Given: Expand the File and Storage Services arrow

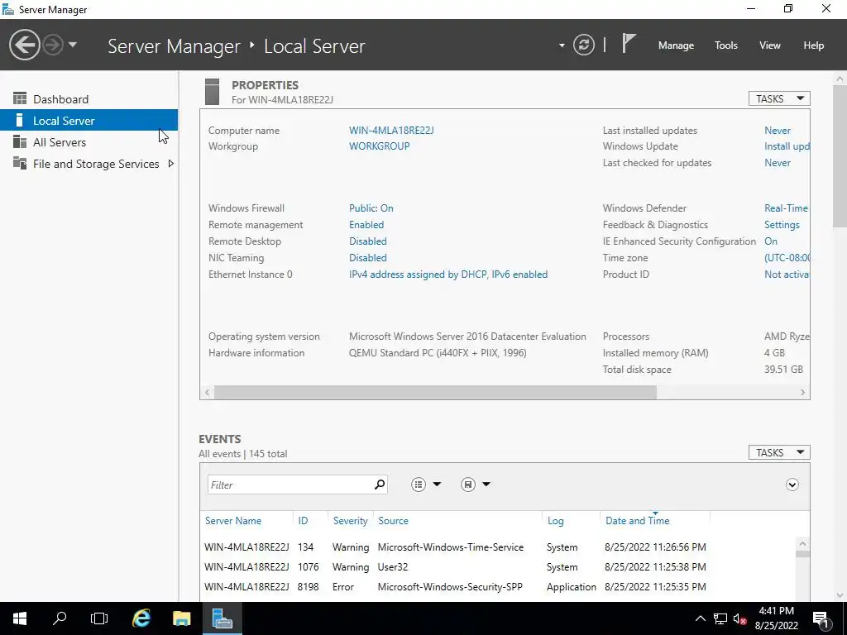Looking at the screenshot, I should point(170,163).
